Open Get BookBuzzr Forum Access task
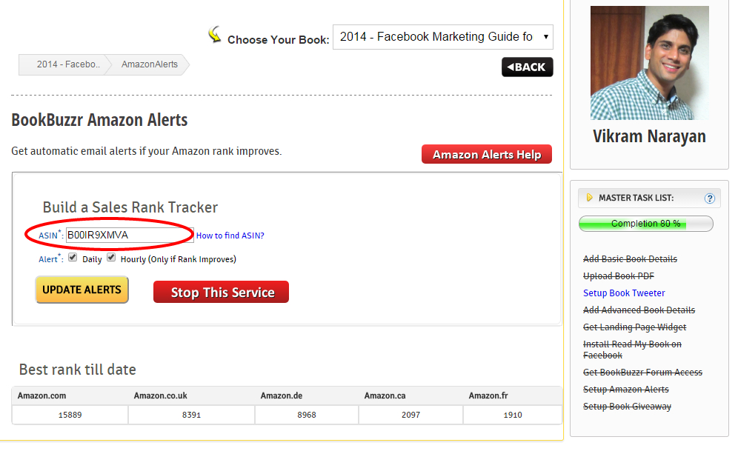 [x=642, y=372]
